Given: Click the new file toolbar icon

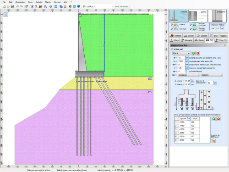Looking at the screenshot, I should 4,6.
